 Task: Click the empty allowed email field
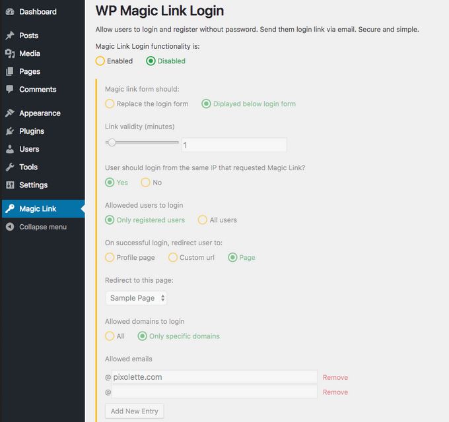[214, 392]
